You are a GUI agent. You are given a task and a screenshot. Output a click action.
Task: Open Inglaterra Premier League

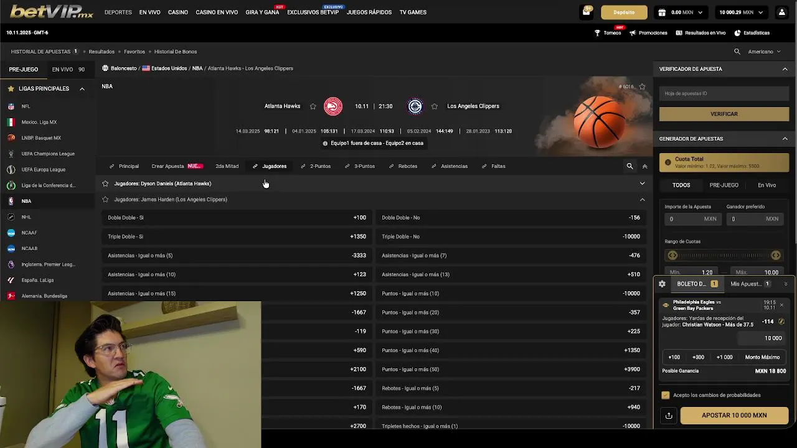click(49, 264)
